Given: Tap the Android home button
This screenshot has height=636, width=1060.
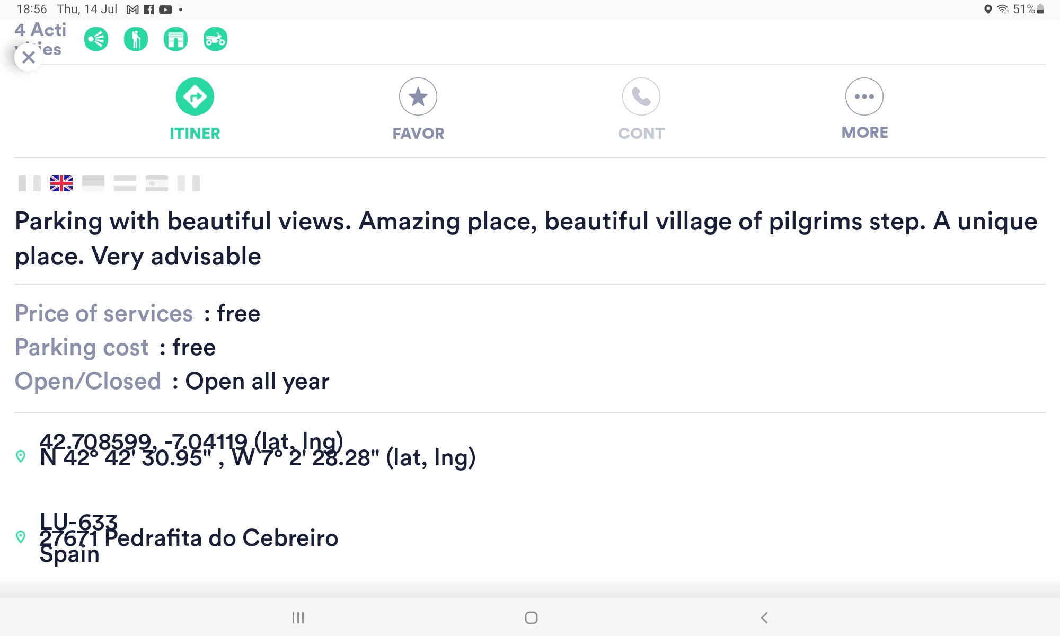Looking at the screenshot, I should (531, 617).
